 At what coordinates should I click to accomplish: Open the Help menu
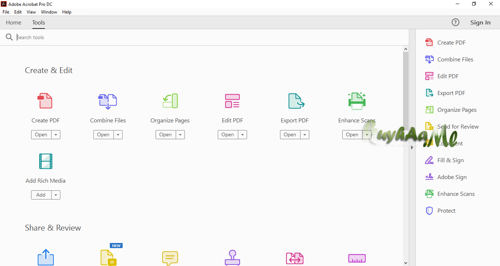pyautogui.click(x=67, y=12)
